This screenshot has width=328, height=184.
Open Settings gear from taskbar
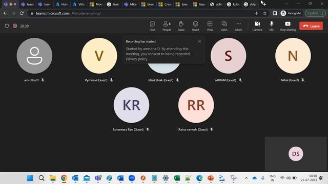click(166, 178)
